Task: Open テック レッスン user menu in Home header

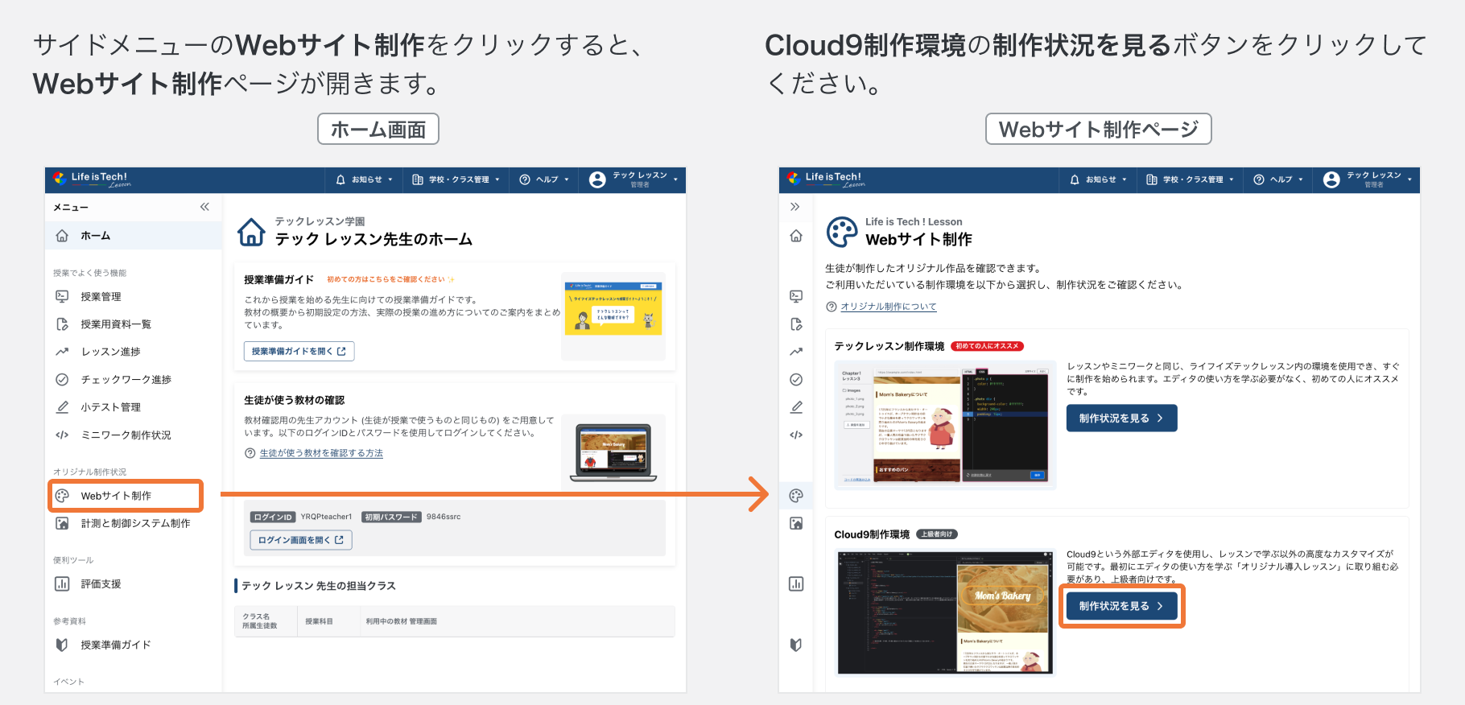Action: coord(633,179)
